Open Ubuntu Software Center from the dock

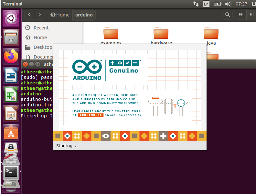(11, 133)
